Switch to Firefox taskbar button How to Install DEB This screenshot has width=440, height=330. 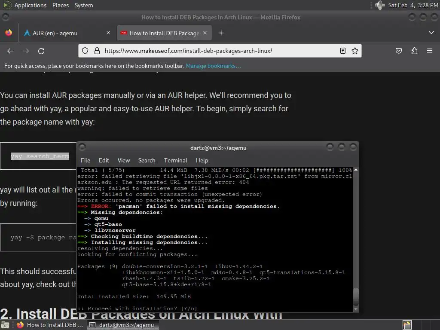[50, 325]
